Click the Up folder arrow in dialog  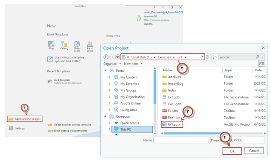click(x=118, y=57)
